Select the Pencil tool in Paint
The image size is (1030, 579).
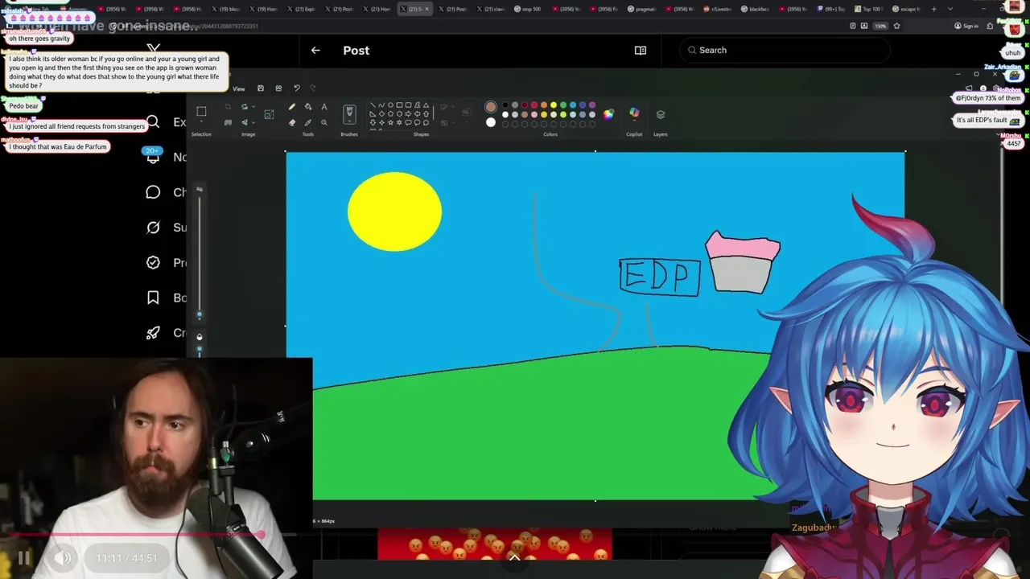pos(292,107)
